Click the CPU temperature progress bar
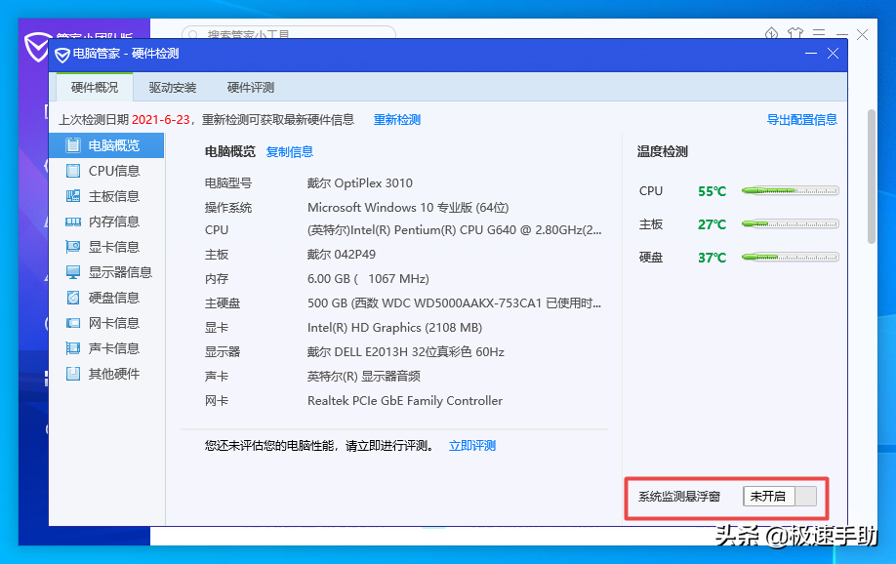The image size is (896, 564). (791, 191)
